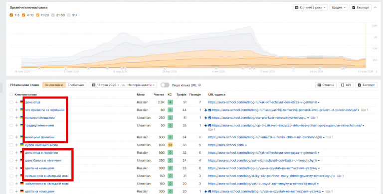Click the 'API' button
Image resolution: width=383 pixels, height=194 pixels.
coord(346,85)
